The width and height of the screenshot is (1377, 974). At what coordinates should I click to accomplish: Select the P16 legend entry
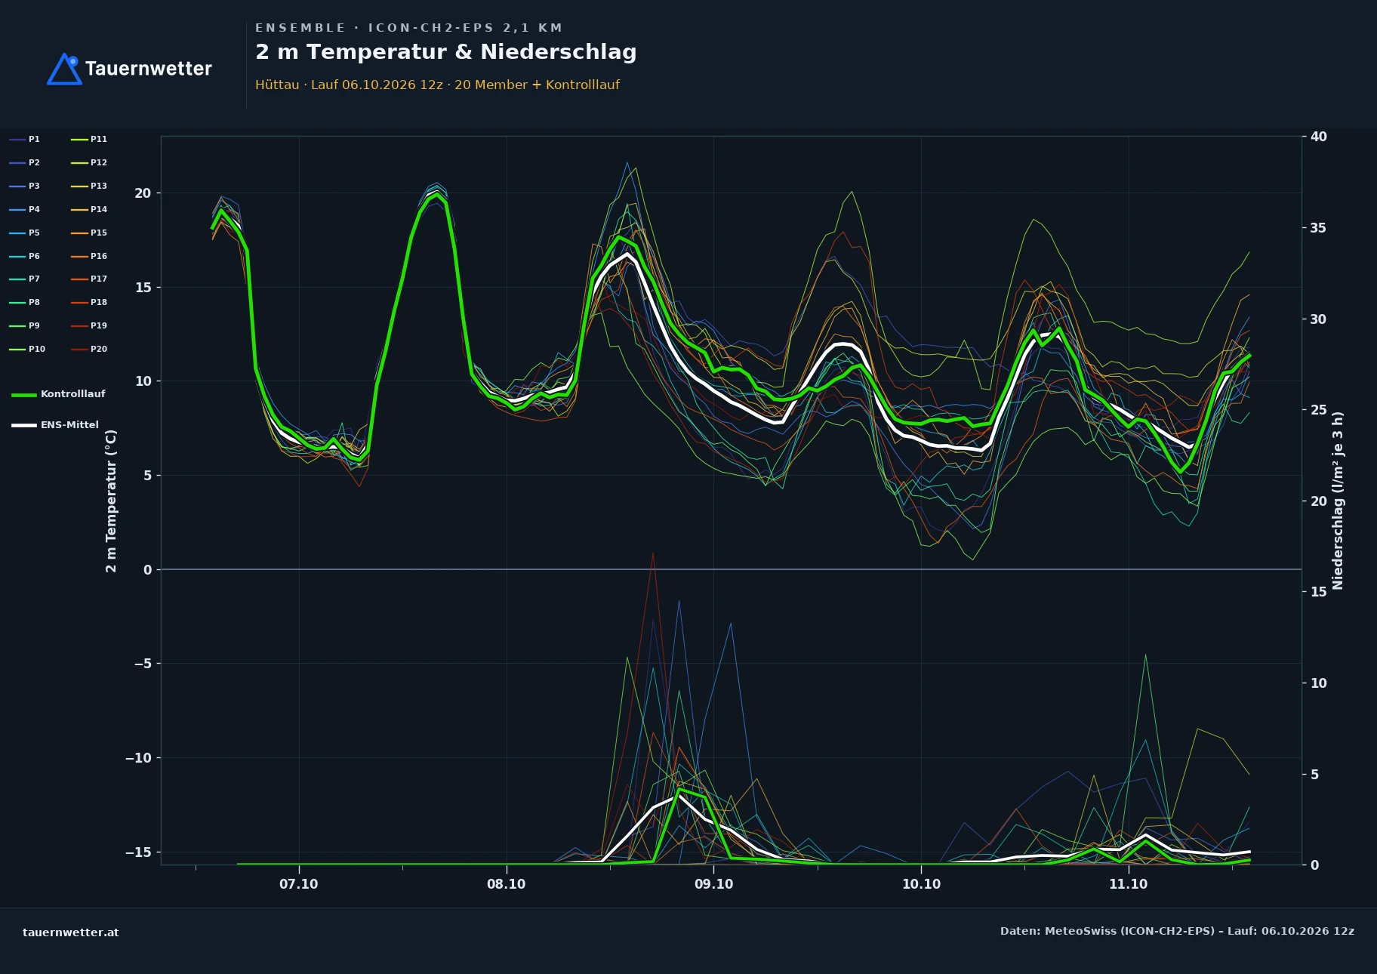tap(89, 256)
